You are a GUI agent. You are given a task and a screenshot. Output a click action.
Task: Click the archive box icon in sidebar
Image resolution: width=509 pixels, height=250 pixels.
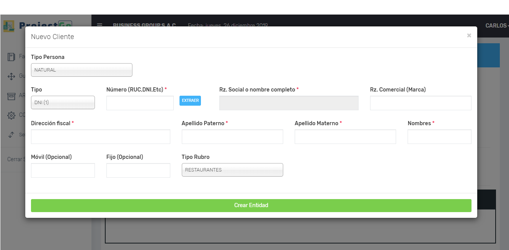[11, 96]
